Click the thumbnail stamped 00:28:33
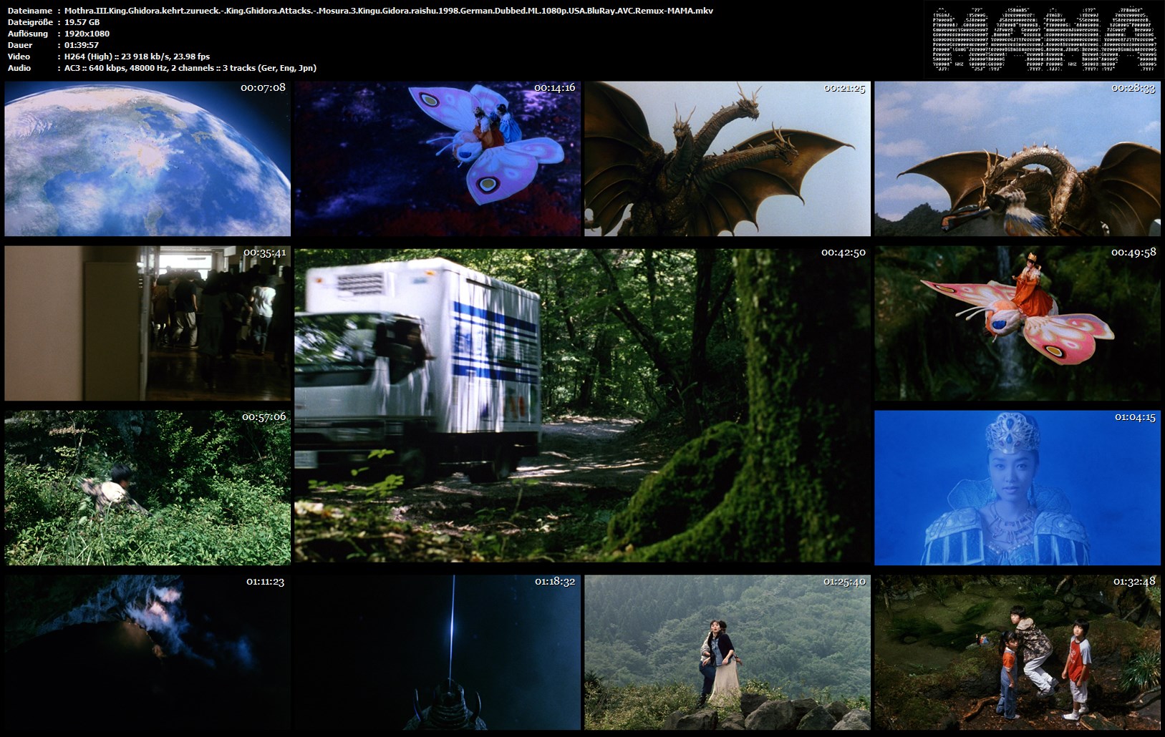 (1017, 159)
